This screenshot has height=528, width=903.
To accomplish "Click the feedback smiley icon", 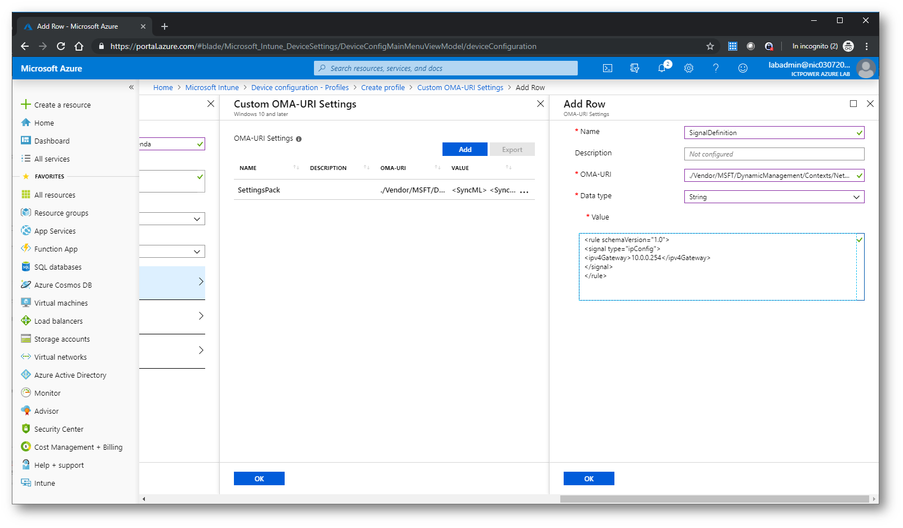I will (x=743, y=68).
